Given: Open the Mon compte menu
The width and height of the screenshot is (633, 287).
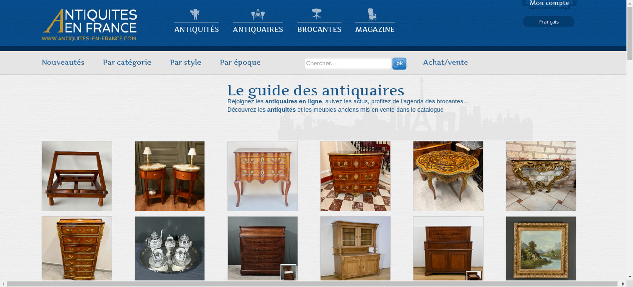Looking at the screenshot, I should point(549,3).
